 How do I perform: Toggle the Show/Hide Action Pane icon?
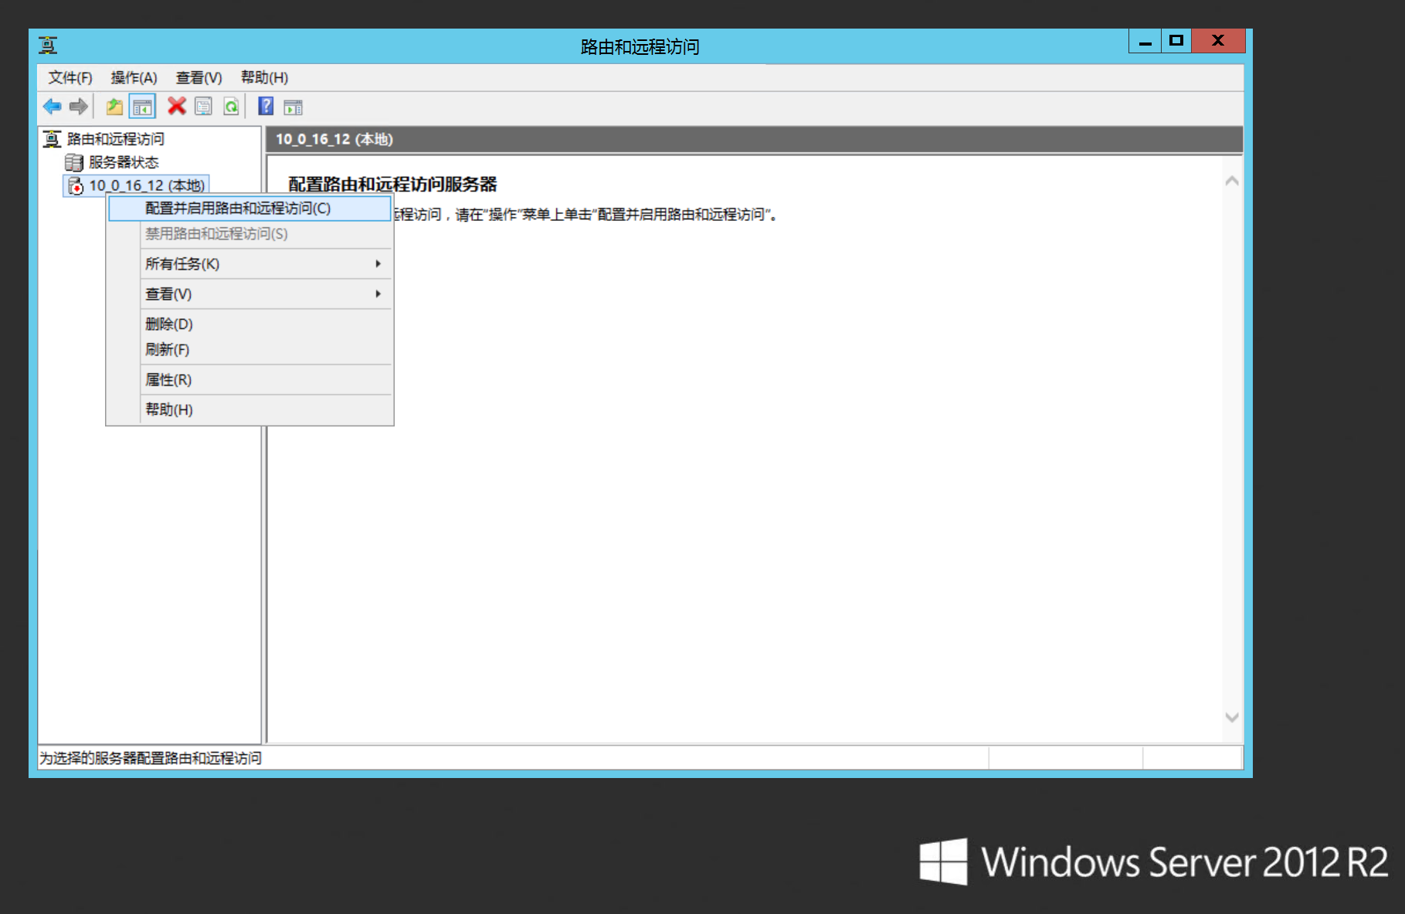[x=294, y=107]
